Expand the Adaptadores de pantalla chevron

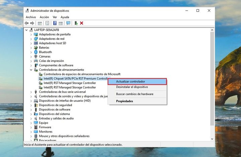coord(31,34)
